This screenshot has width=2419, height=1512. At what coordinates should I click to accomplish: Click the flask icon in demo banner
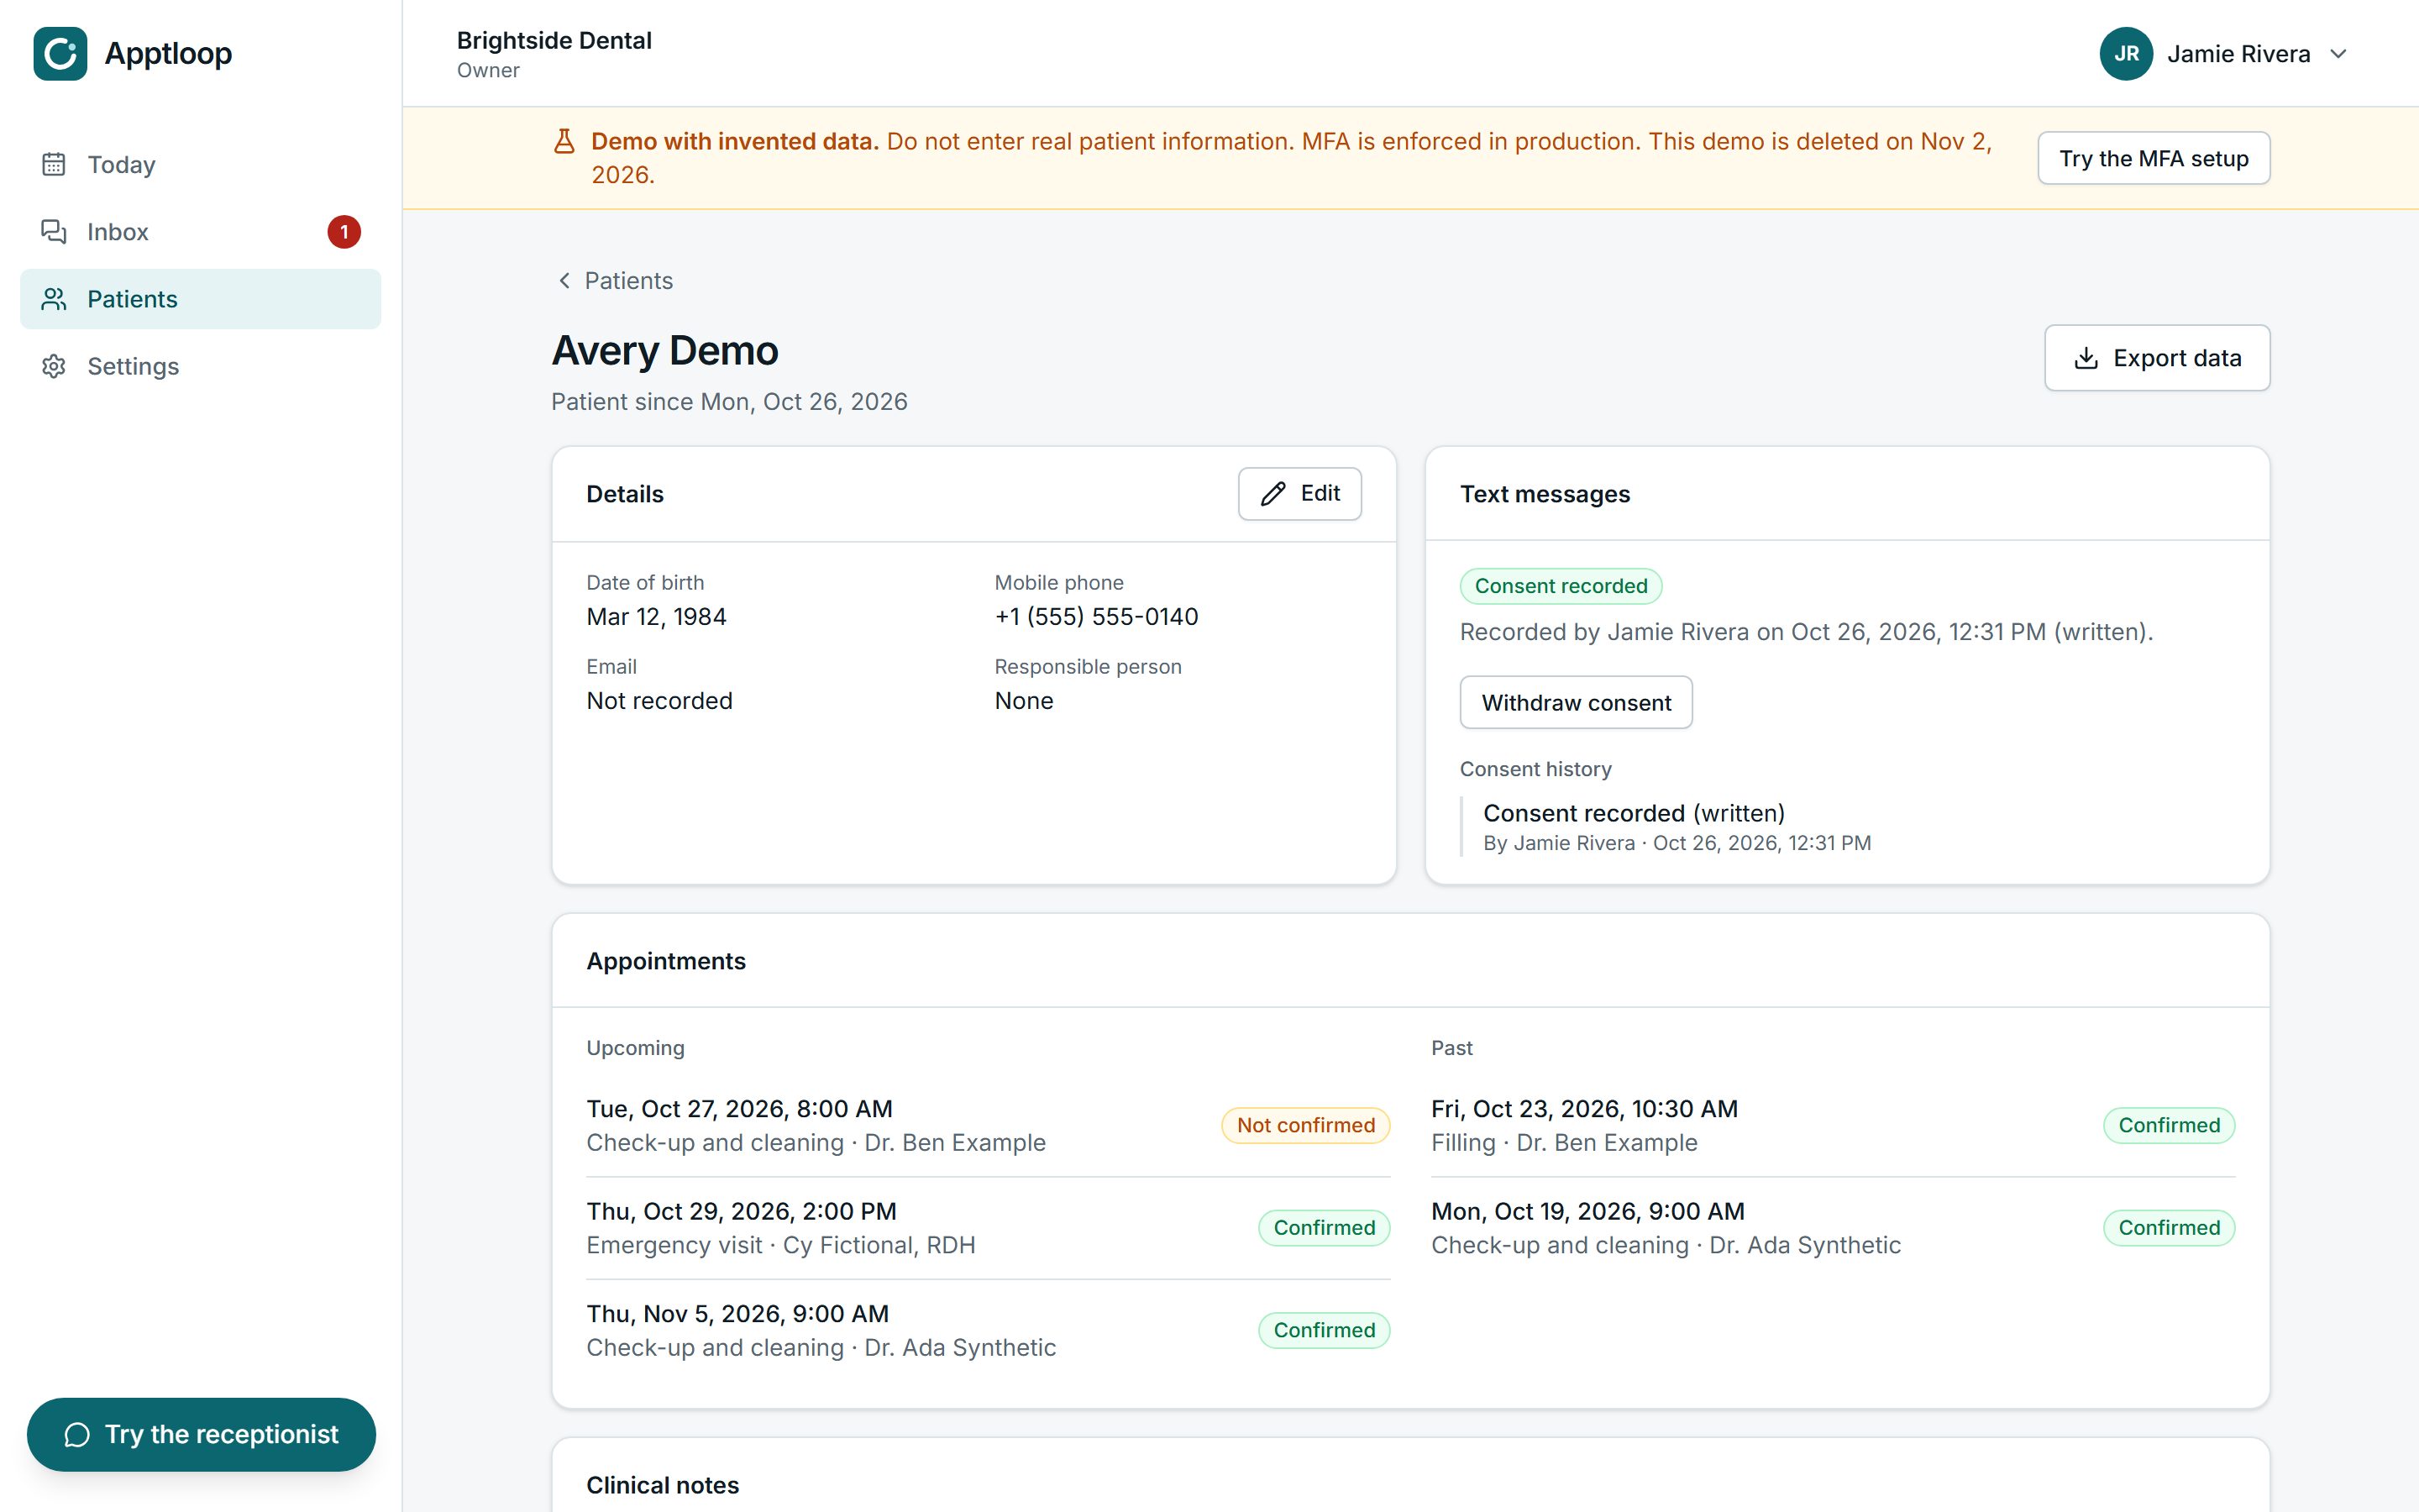pos(564,141)
